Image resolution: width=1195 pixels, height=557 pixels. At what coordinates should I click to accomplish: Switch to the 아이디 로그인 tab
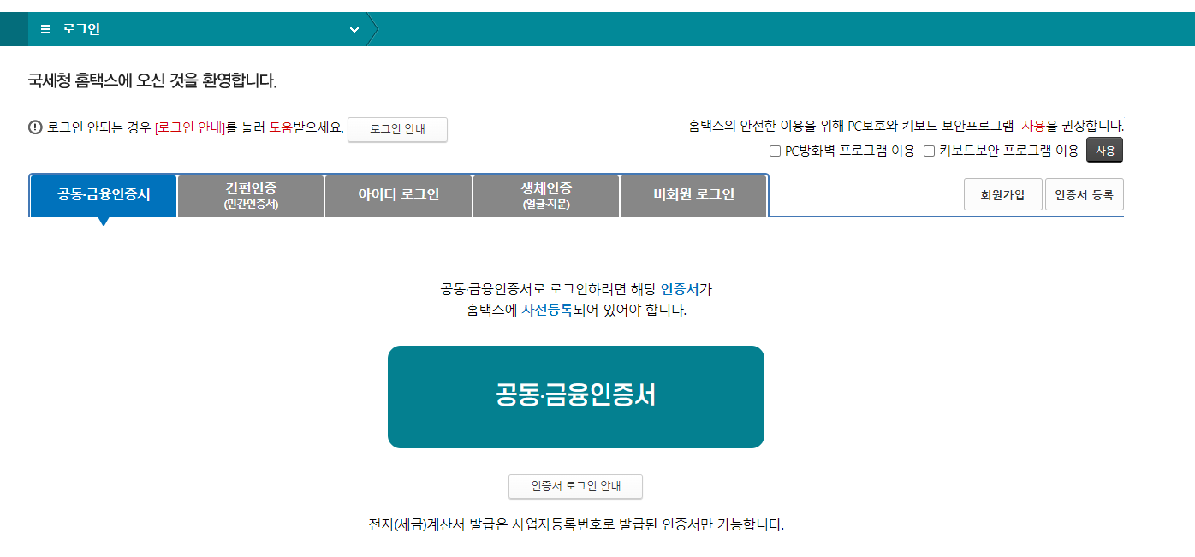399,196
